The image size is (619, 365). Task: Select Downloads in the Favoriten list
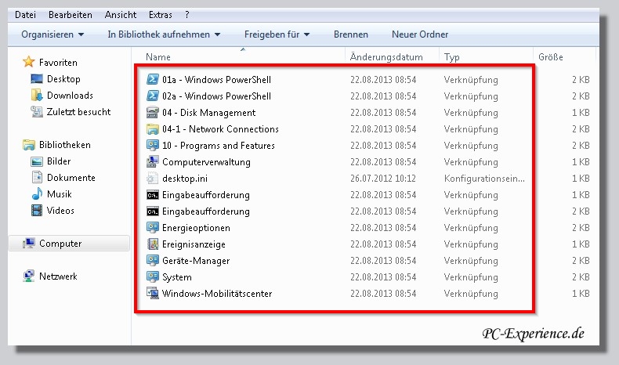(69, 96)
